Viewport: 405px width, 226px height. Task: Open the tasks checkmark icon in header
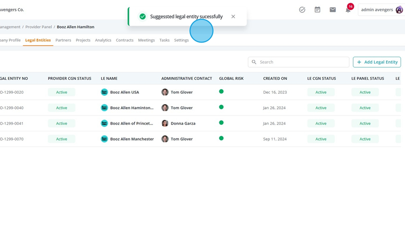[302, 10]
